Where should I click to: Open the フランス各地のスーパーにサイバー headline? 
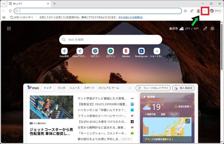click(102, 116)
